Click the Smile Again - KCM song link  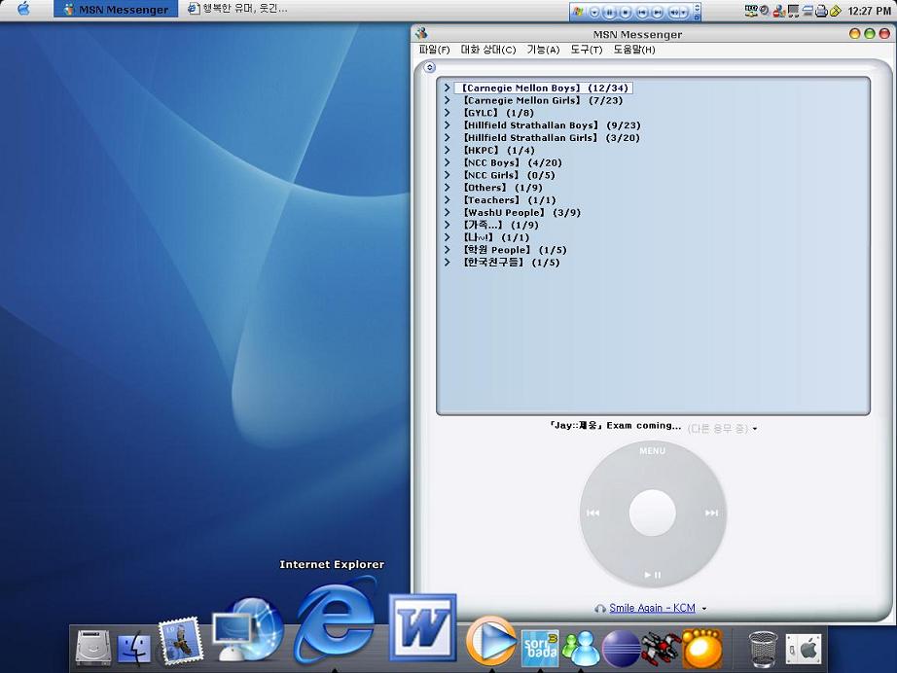click(x=652, y=608)
